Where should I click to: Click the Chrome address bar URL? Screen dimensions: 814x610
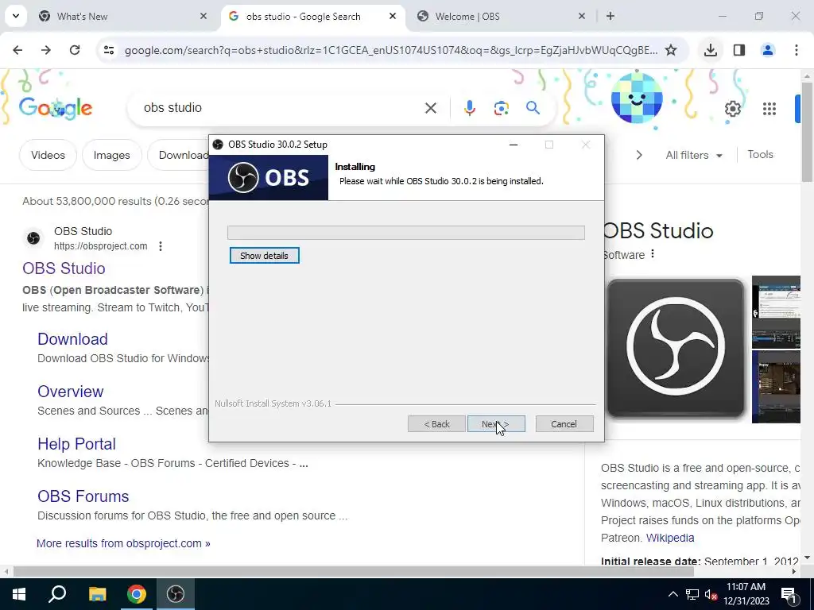(x=391, y=50)
